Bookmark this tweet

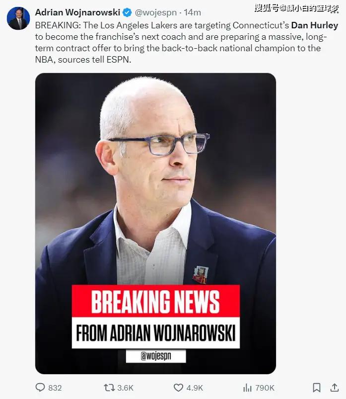tap(316, 388)
